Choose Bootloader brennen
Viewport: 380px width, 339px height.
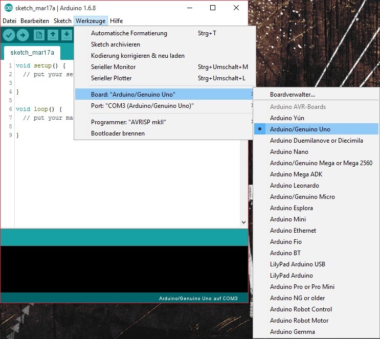(164, 133)
